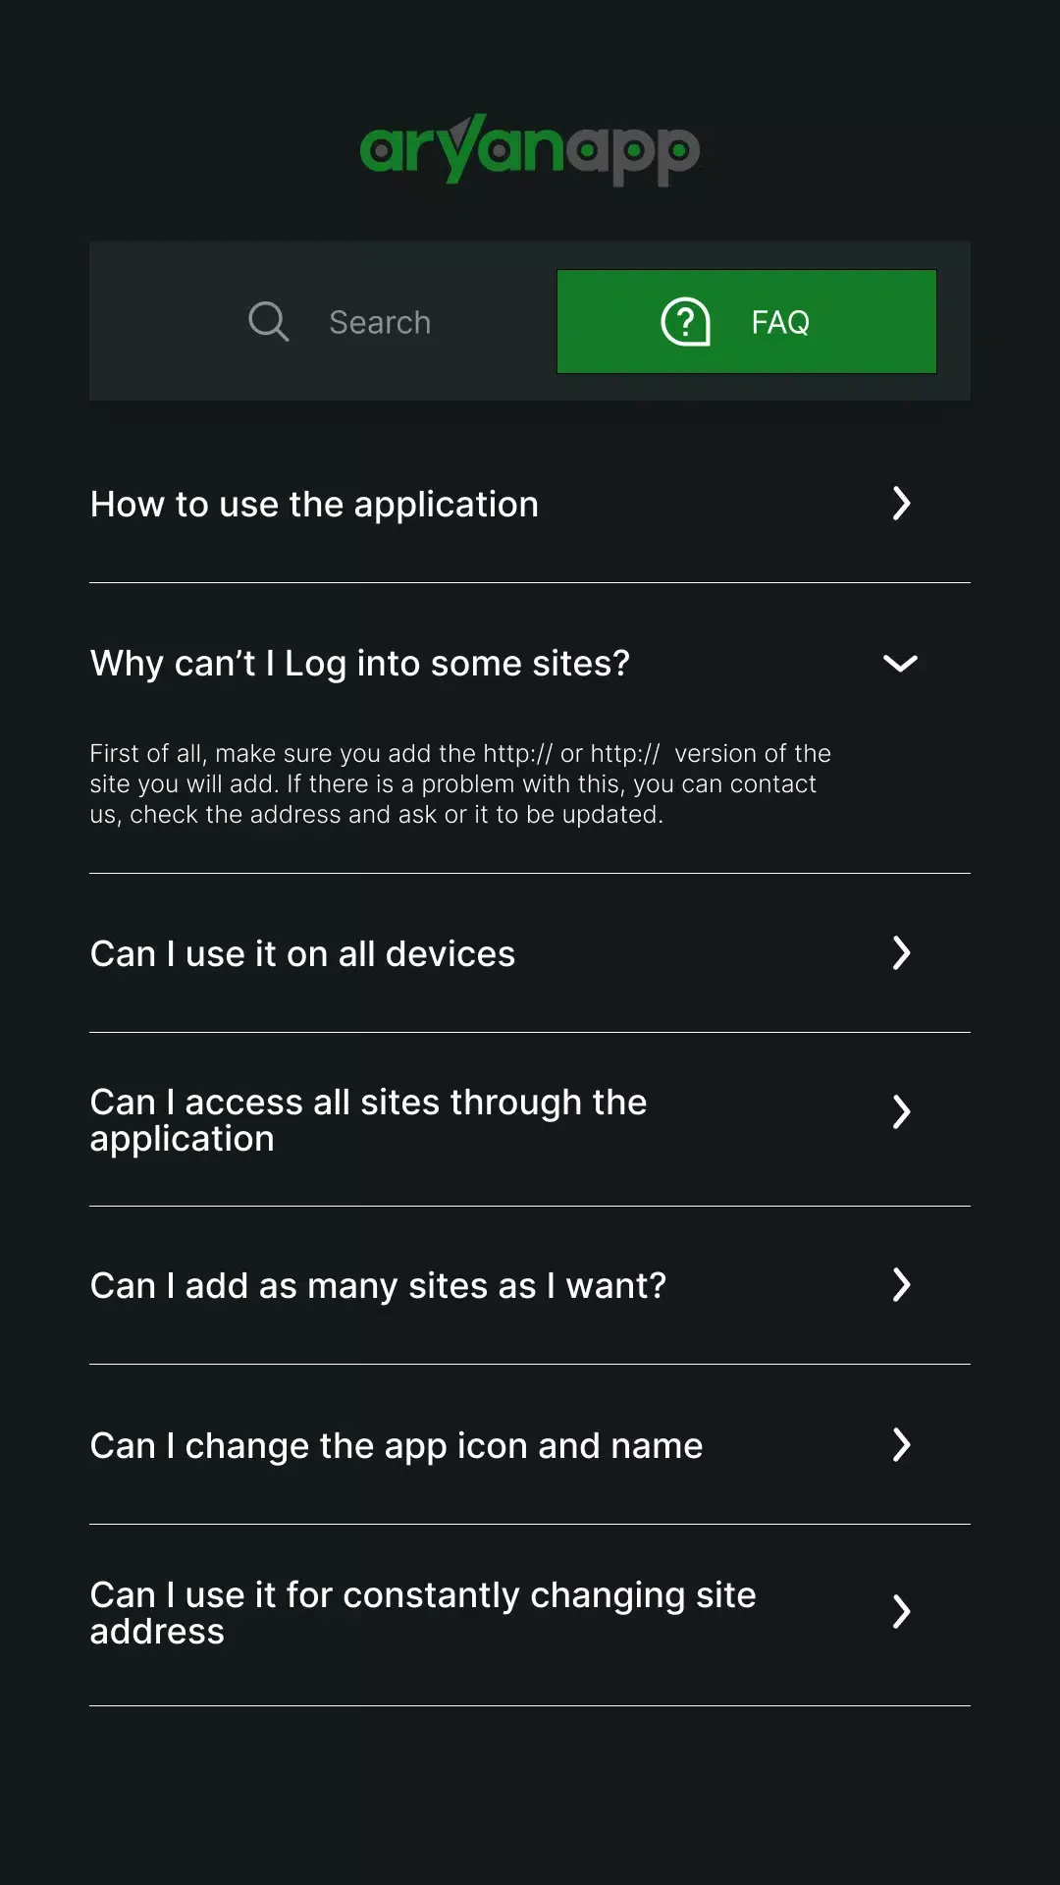Expand chevron for use on all devices
Screen dimensions: 1060x1885
(901, 953)
